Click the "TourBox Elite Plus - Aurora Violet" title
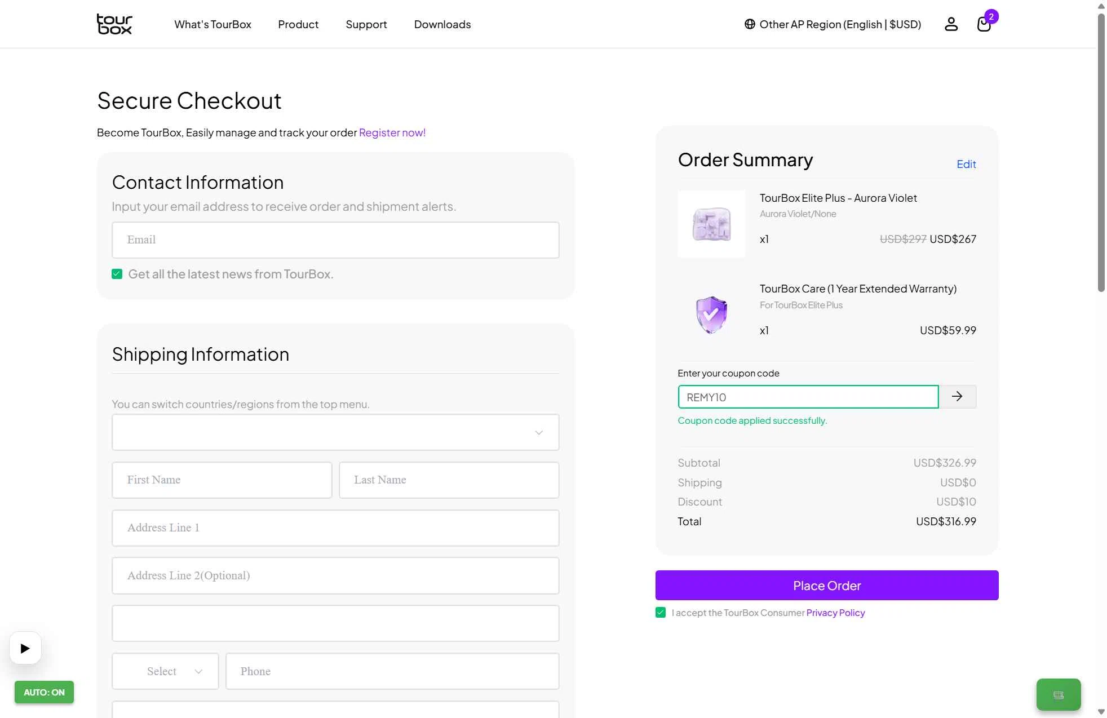This screenshot has width=1107, height=718. coord(838,198)
